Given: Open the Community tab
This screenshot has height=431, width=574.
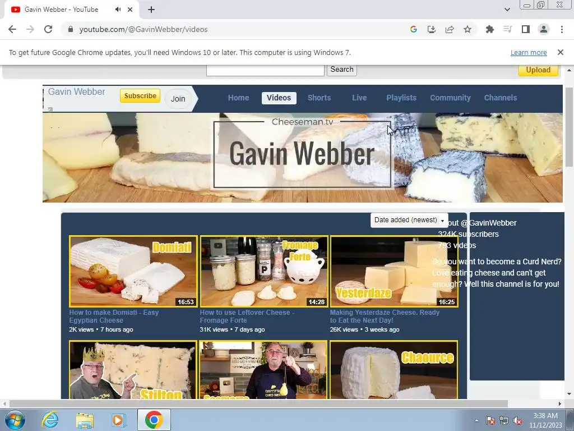Looking at the screenshot, I should (450, 98).
